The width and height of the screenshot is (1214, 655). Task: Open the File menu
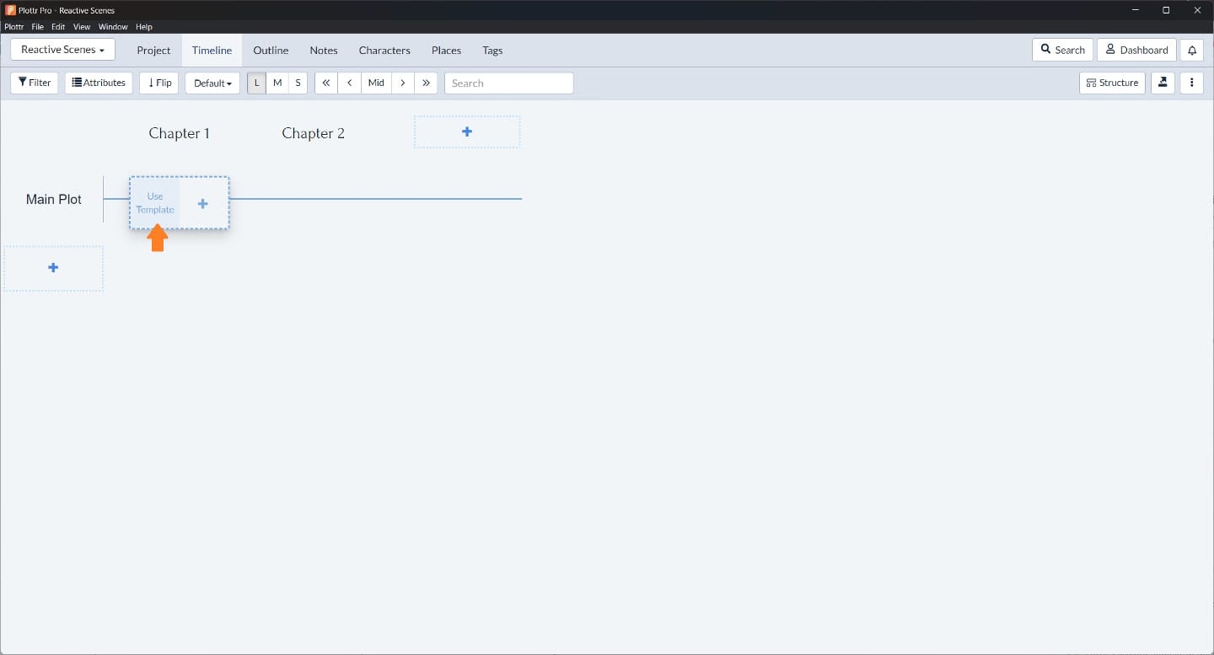38,27
